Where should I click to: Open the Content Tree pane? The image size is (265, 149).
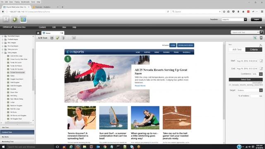17,132
